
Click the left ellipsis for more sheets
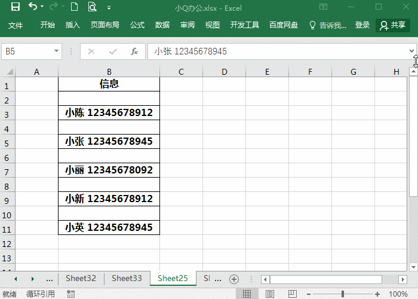pos(50,279)
